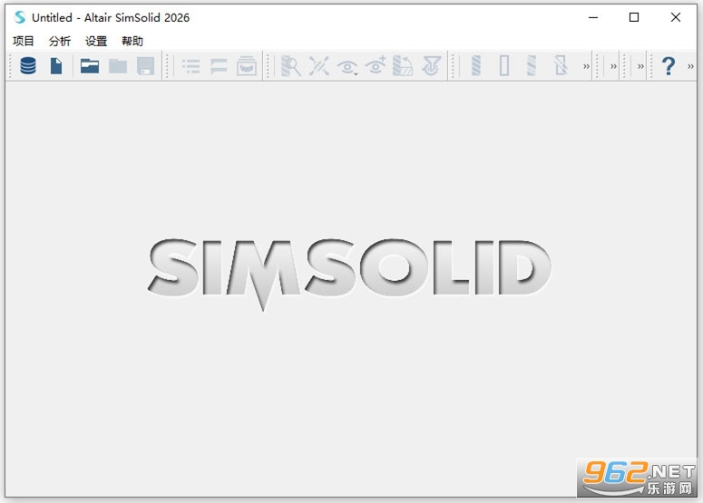Minimize the SimSolid window
703x503 pixels.
[593, 17]
